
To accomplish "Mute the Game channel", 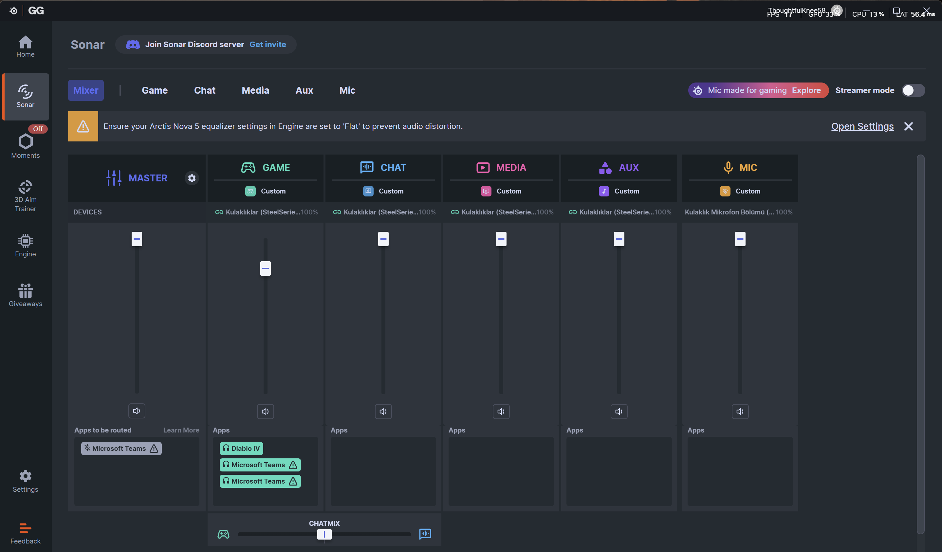I will [x=266, y=412].
